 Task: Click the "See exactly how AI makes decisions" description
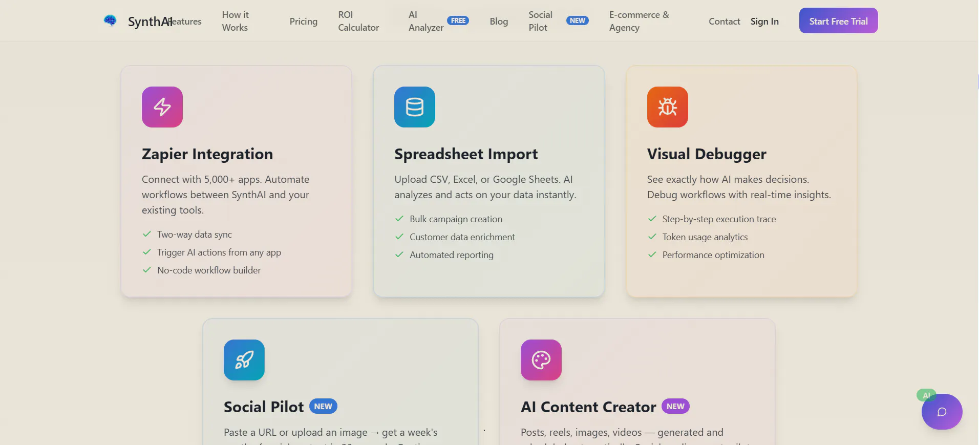(739, 187)
